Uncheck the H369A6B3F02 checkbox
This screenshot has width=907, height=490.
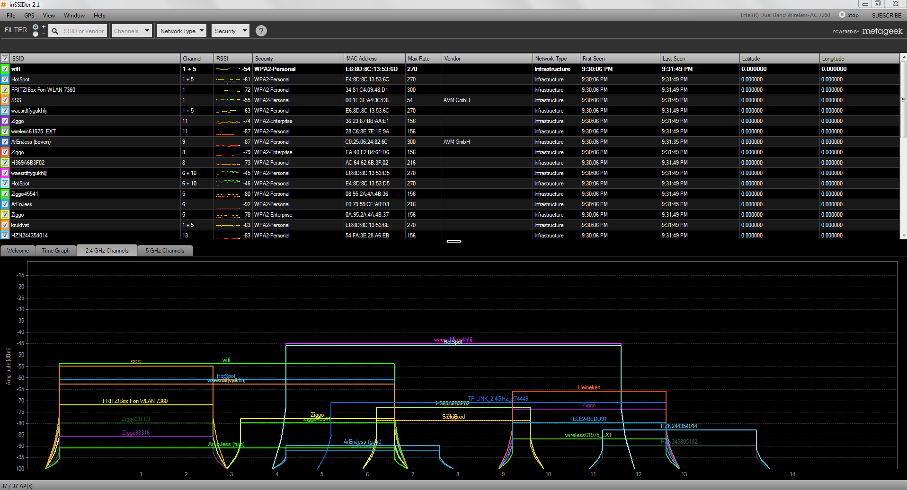5,163
